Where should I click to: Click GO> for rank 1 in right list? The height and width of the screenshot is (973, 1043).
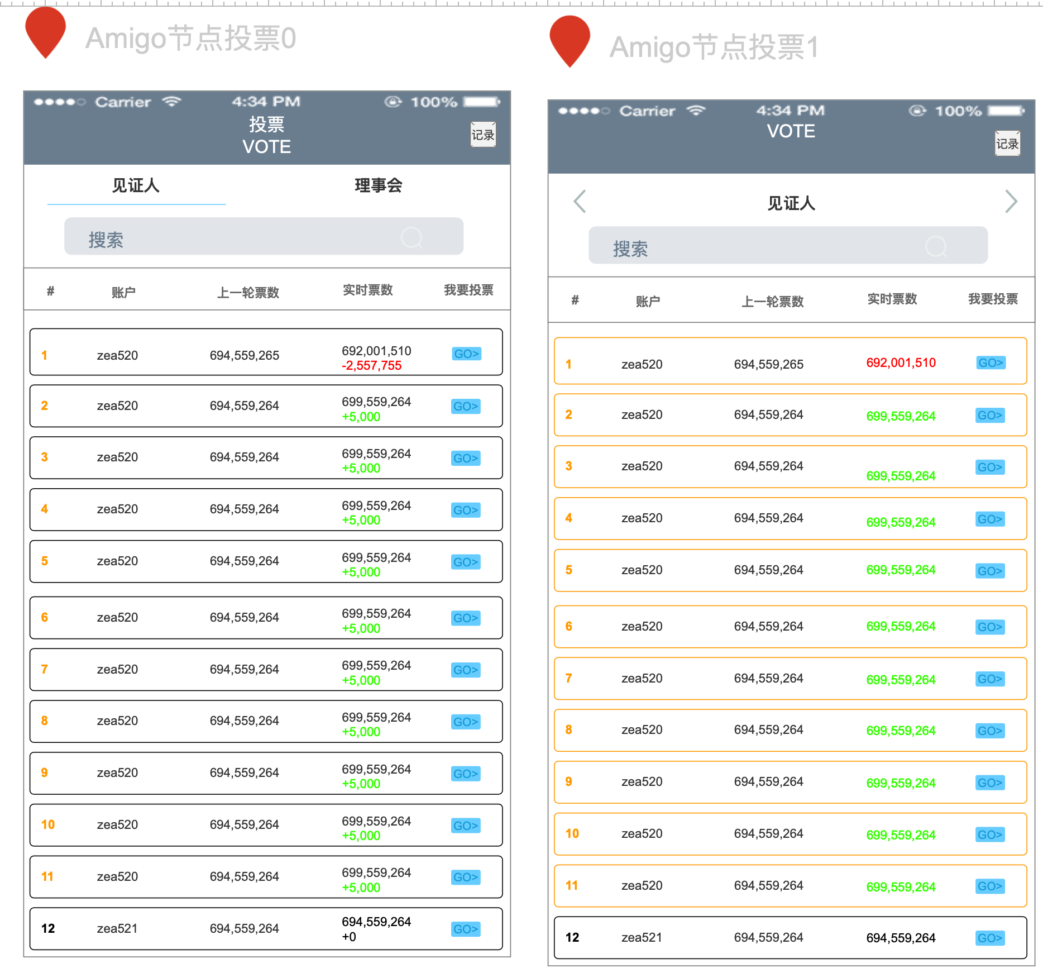991,363
